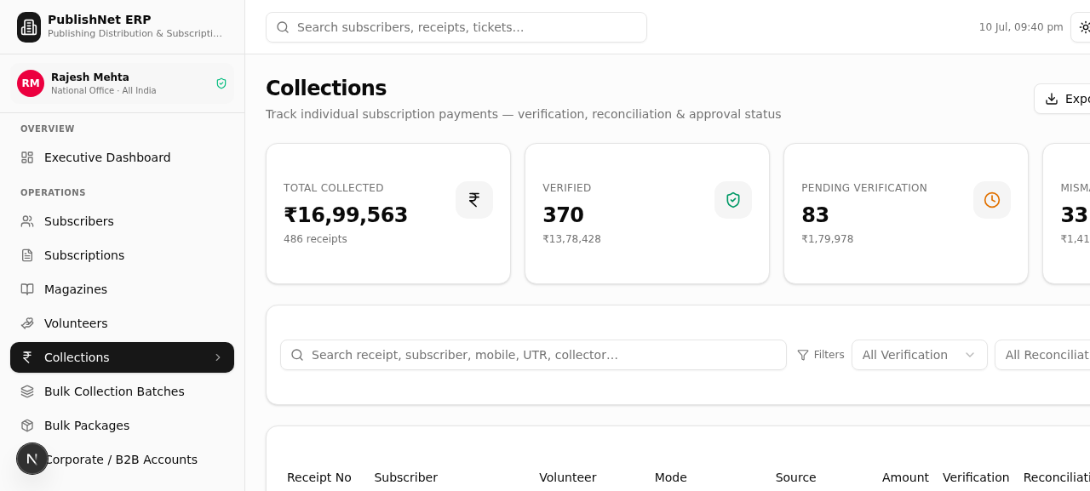This screenshot has height=491, width=1090.
Task: Open Executive Dashboard page
Action: coord(122,157)
